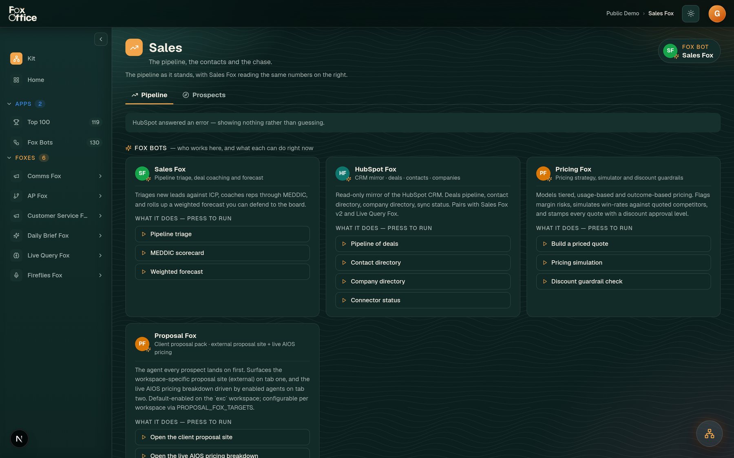Click the HF avatar on the HubSpot Fox card

(x=343, y=173)
